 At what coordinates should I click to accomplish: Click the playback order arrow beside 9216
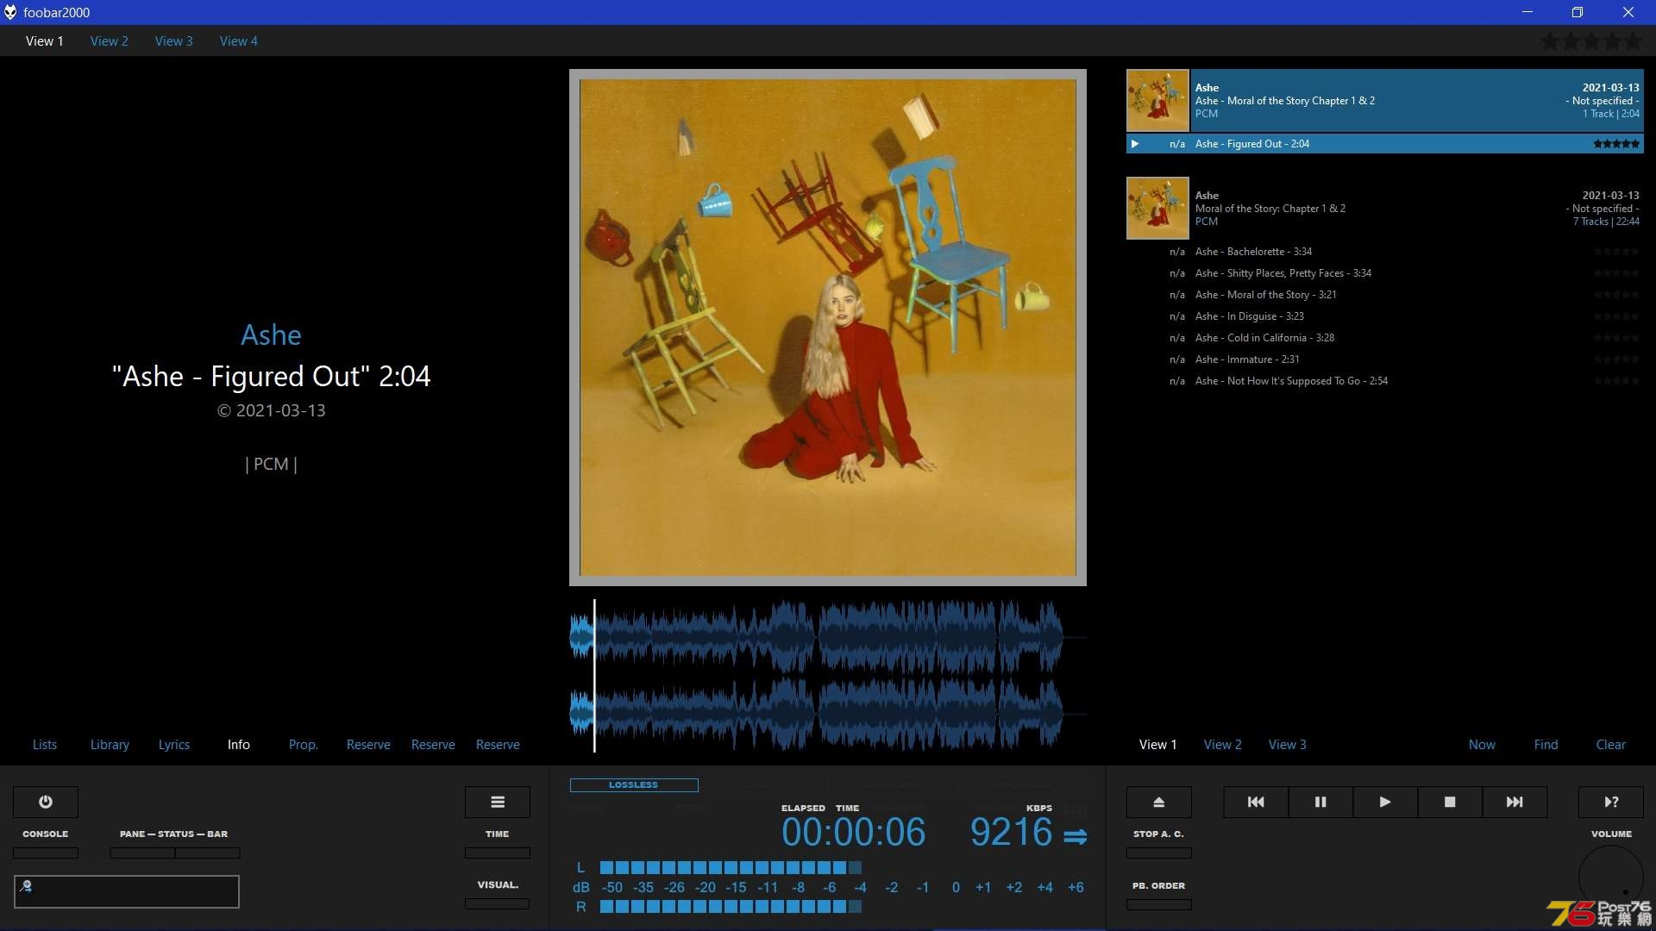(1075, 836)
